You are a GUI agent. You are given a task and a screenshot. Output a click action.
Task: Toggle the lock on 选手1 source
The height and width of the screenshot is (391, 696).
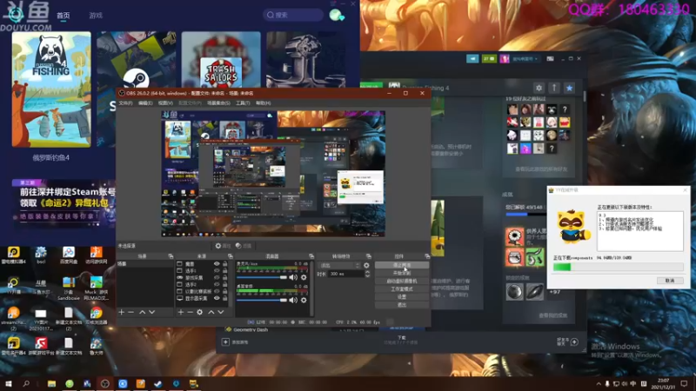[225, 270]
